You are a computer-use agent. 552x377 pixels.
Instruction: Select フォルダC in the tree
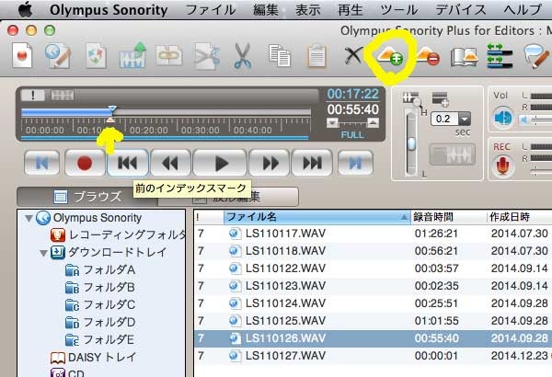click(x=100, y=305)
